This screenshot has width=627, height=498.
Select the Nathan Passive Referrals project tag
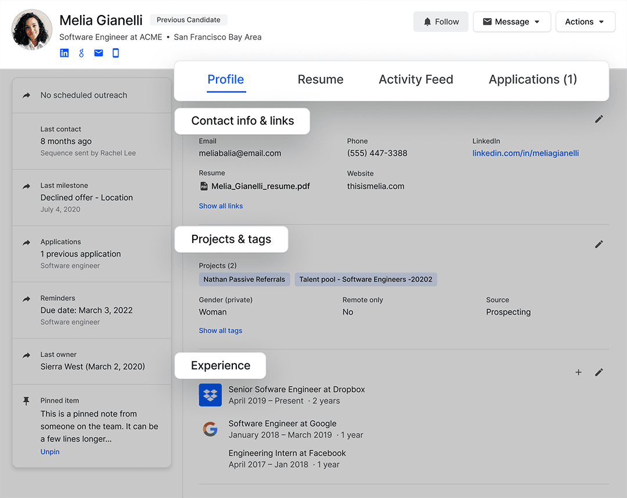click(244, 279)
